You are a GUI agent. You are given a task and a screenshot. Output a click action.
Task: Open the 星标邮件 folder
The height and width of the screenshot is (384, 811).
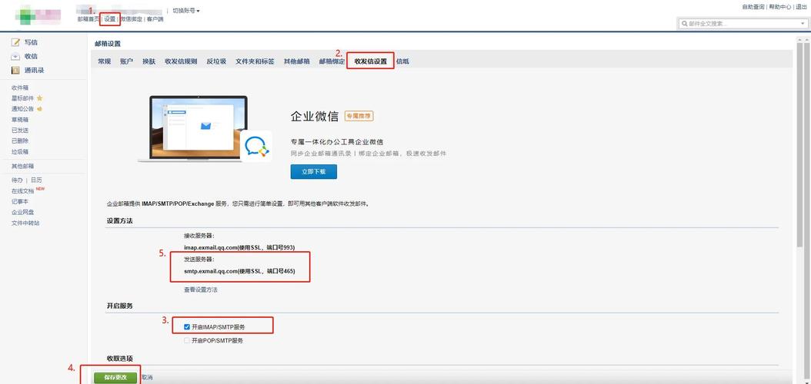[x=23, y=98]
